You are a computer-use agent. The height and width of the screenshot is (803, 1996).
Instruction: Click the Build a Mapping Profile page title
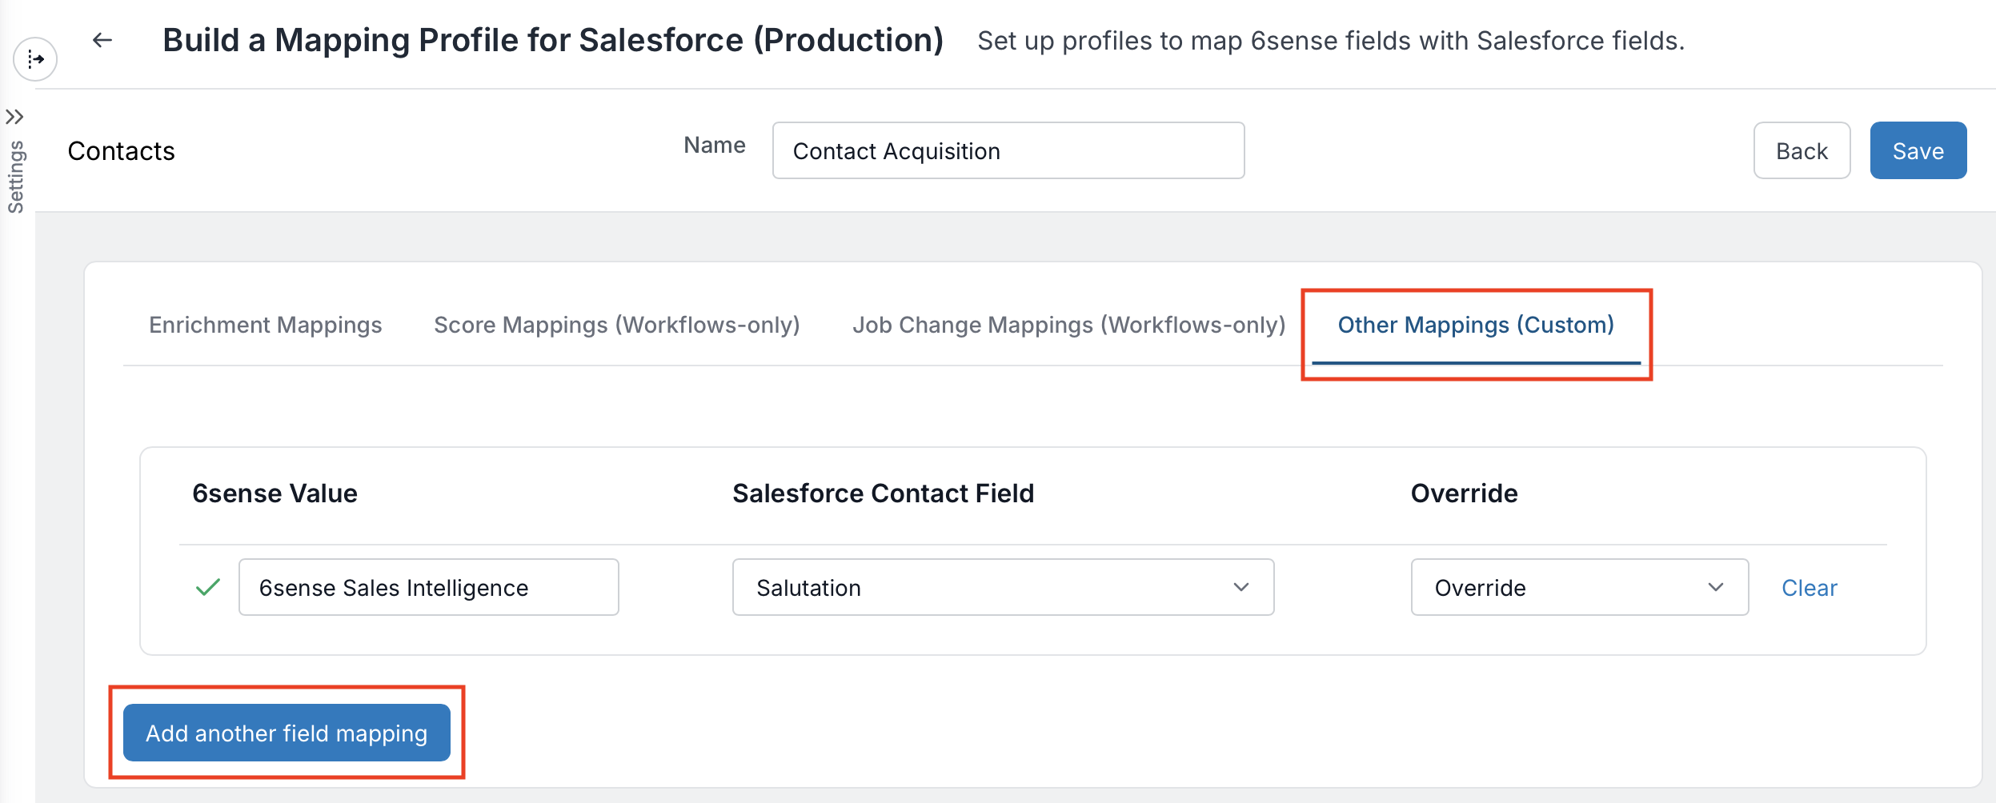pos(553,40)
